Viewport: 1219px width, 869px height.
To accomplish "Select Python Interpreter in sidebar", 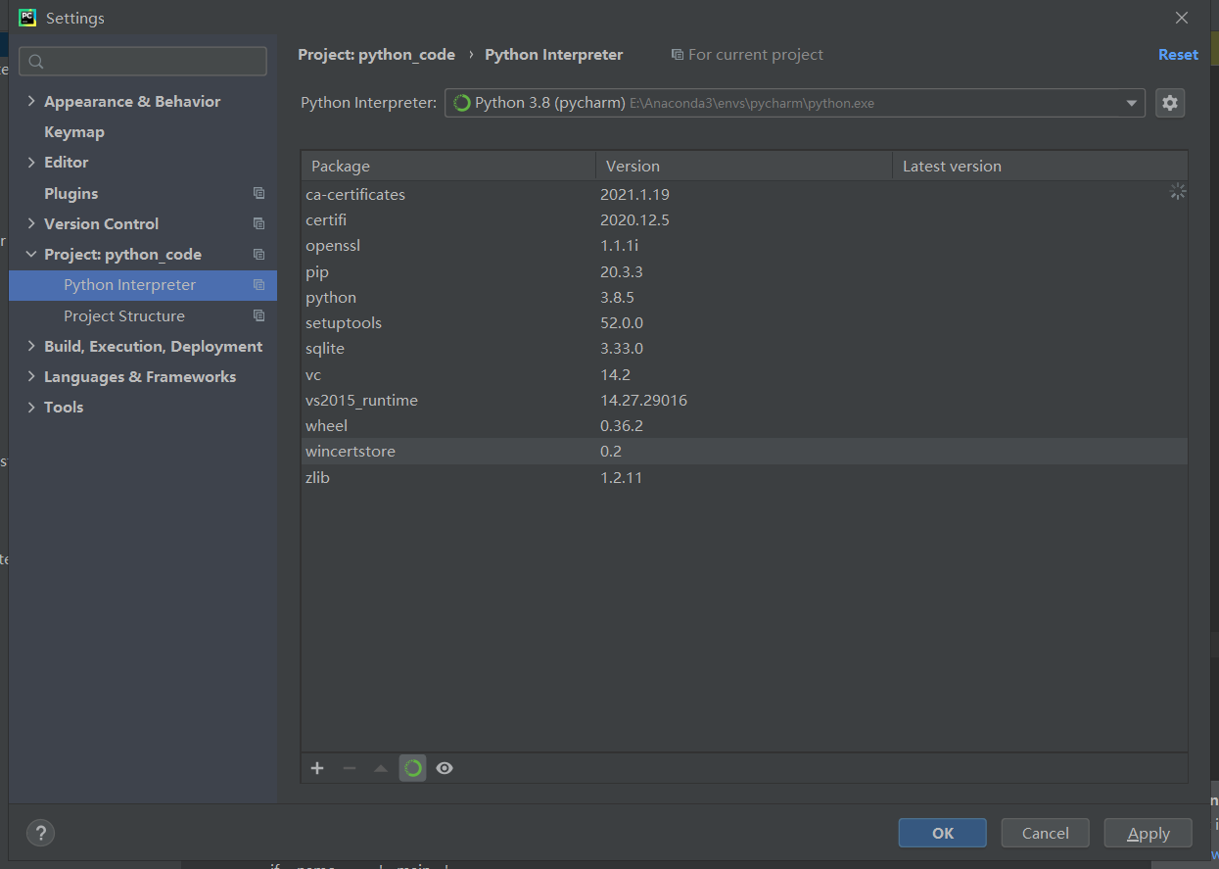I will [143, 285].
